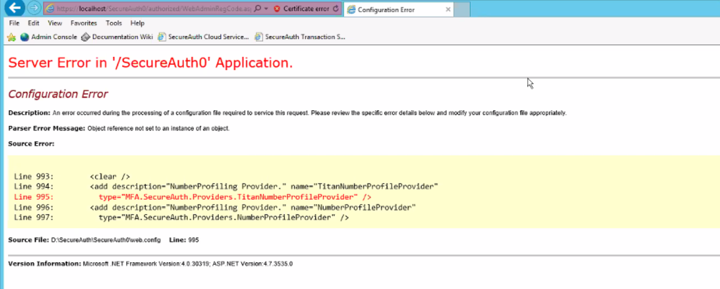720x289 pixels.
Task: Open the Edit menu
Action: tap(34, 23)
